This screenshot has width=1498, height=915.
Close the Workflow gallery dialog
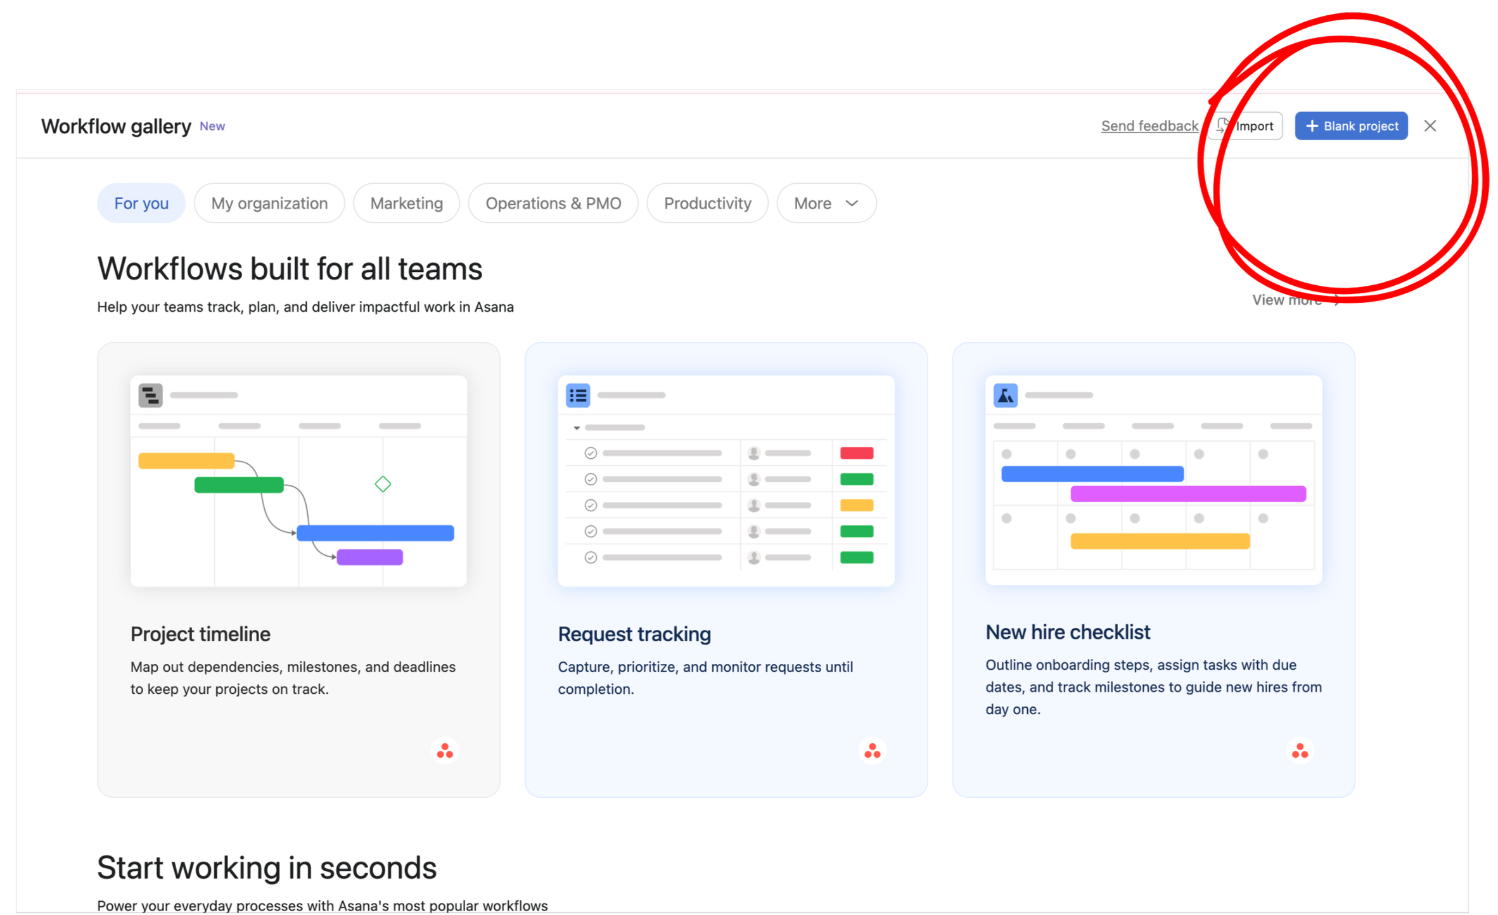1430,126
